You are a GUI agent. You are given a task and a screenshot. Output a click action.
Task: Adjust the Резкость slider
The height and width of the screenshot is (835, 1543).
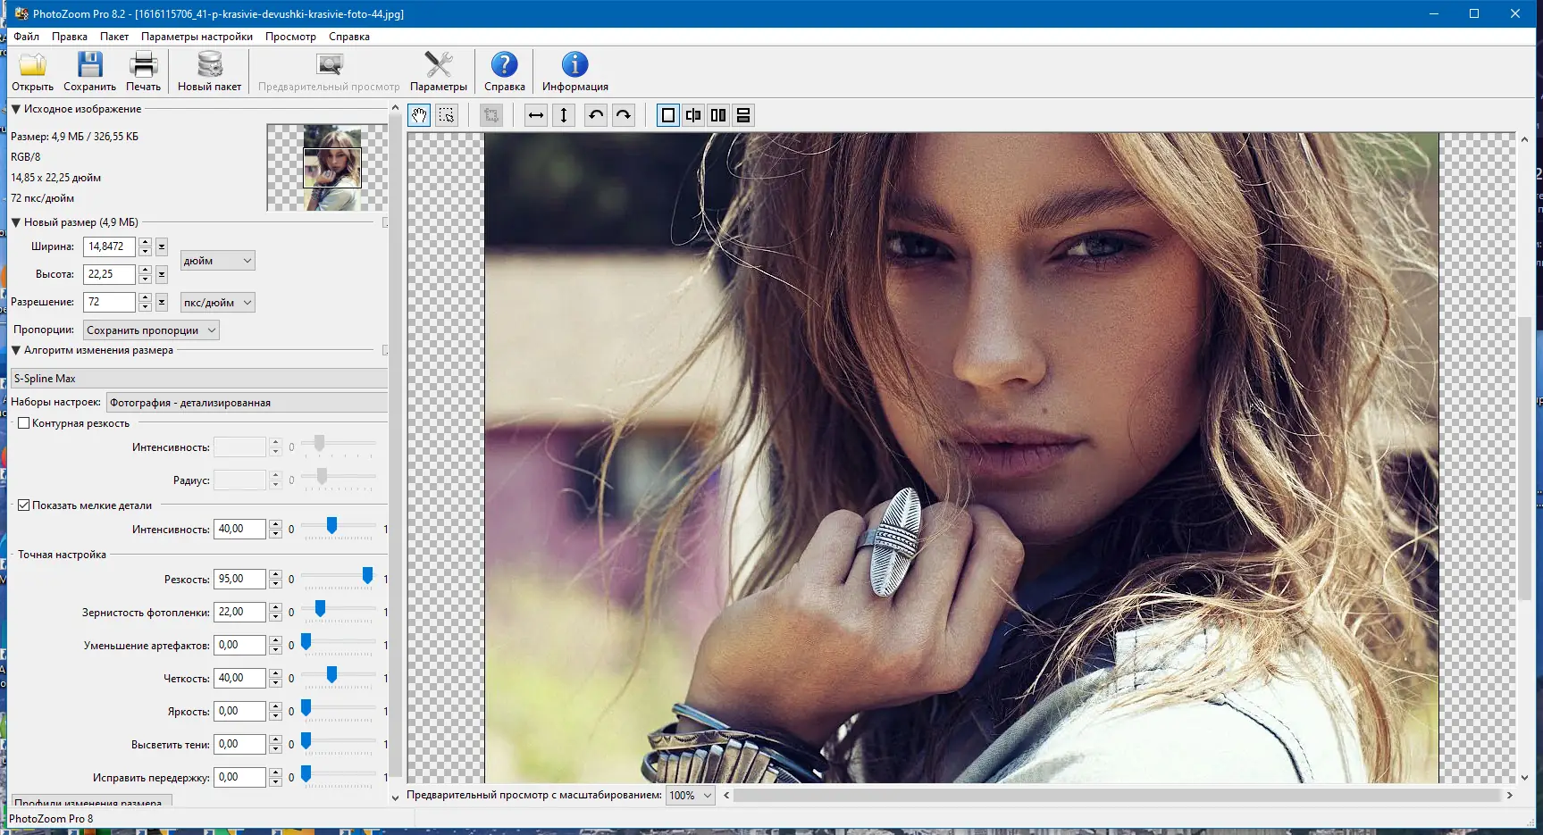(x=367, y=577)
